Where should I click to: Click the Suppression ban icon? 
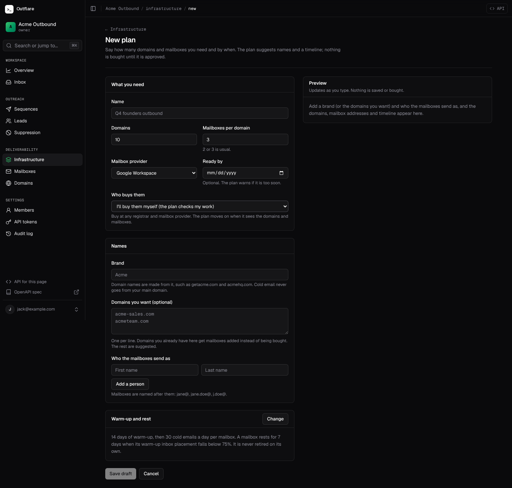pos(9,133)
